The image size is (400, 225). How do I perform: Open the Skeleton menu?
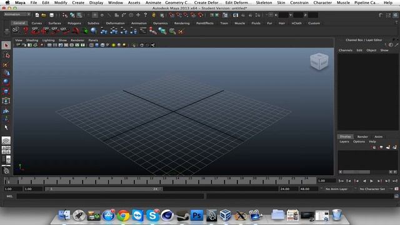264,2
